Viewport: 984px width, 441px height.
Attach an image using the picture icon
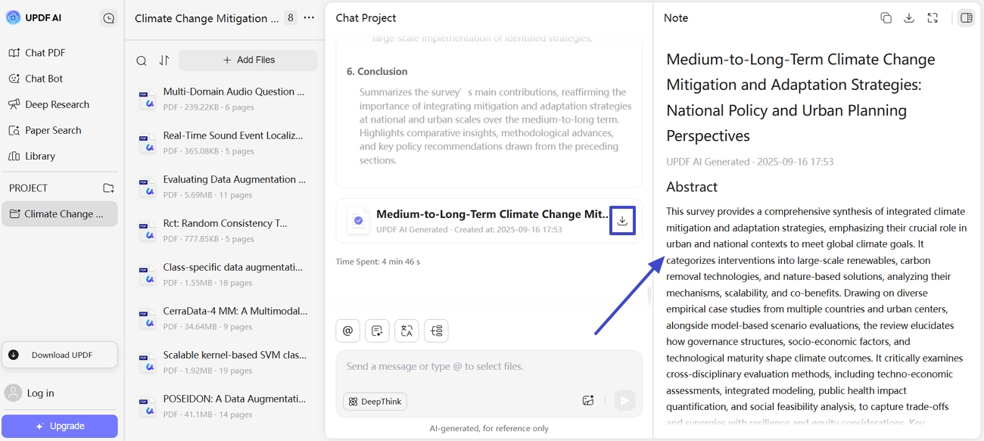coord(588,399)
